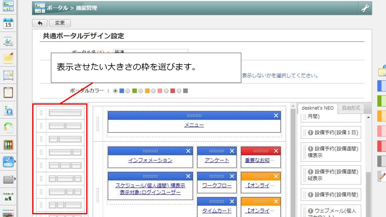Image resolution: width=386 pixels, height=217 pixels.
Task: Select the 設備予約(設備１日) item
Action: tap(331, 133)
